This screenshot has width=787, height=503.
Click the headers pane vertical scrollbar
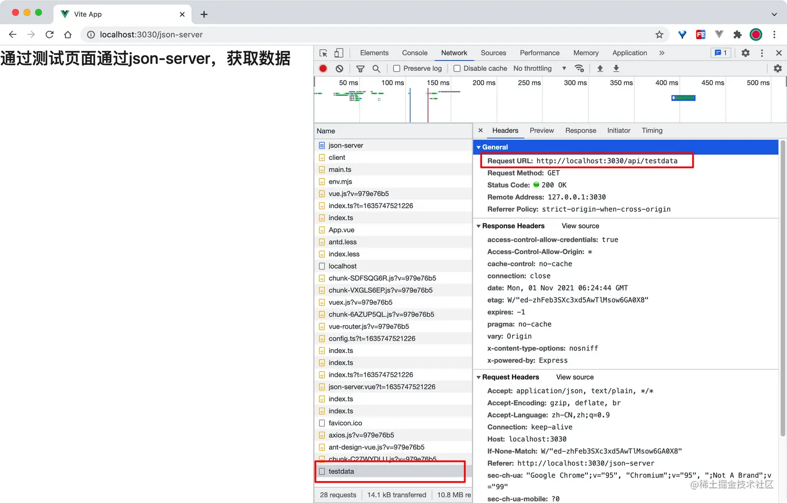click(x=782, y=288)
